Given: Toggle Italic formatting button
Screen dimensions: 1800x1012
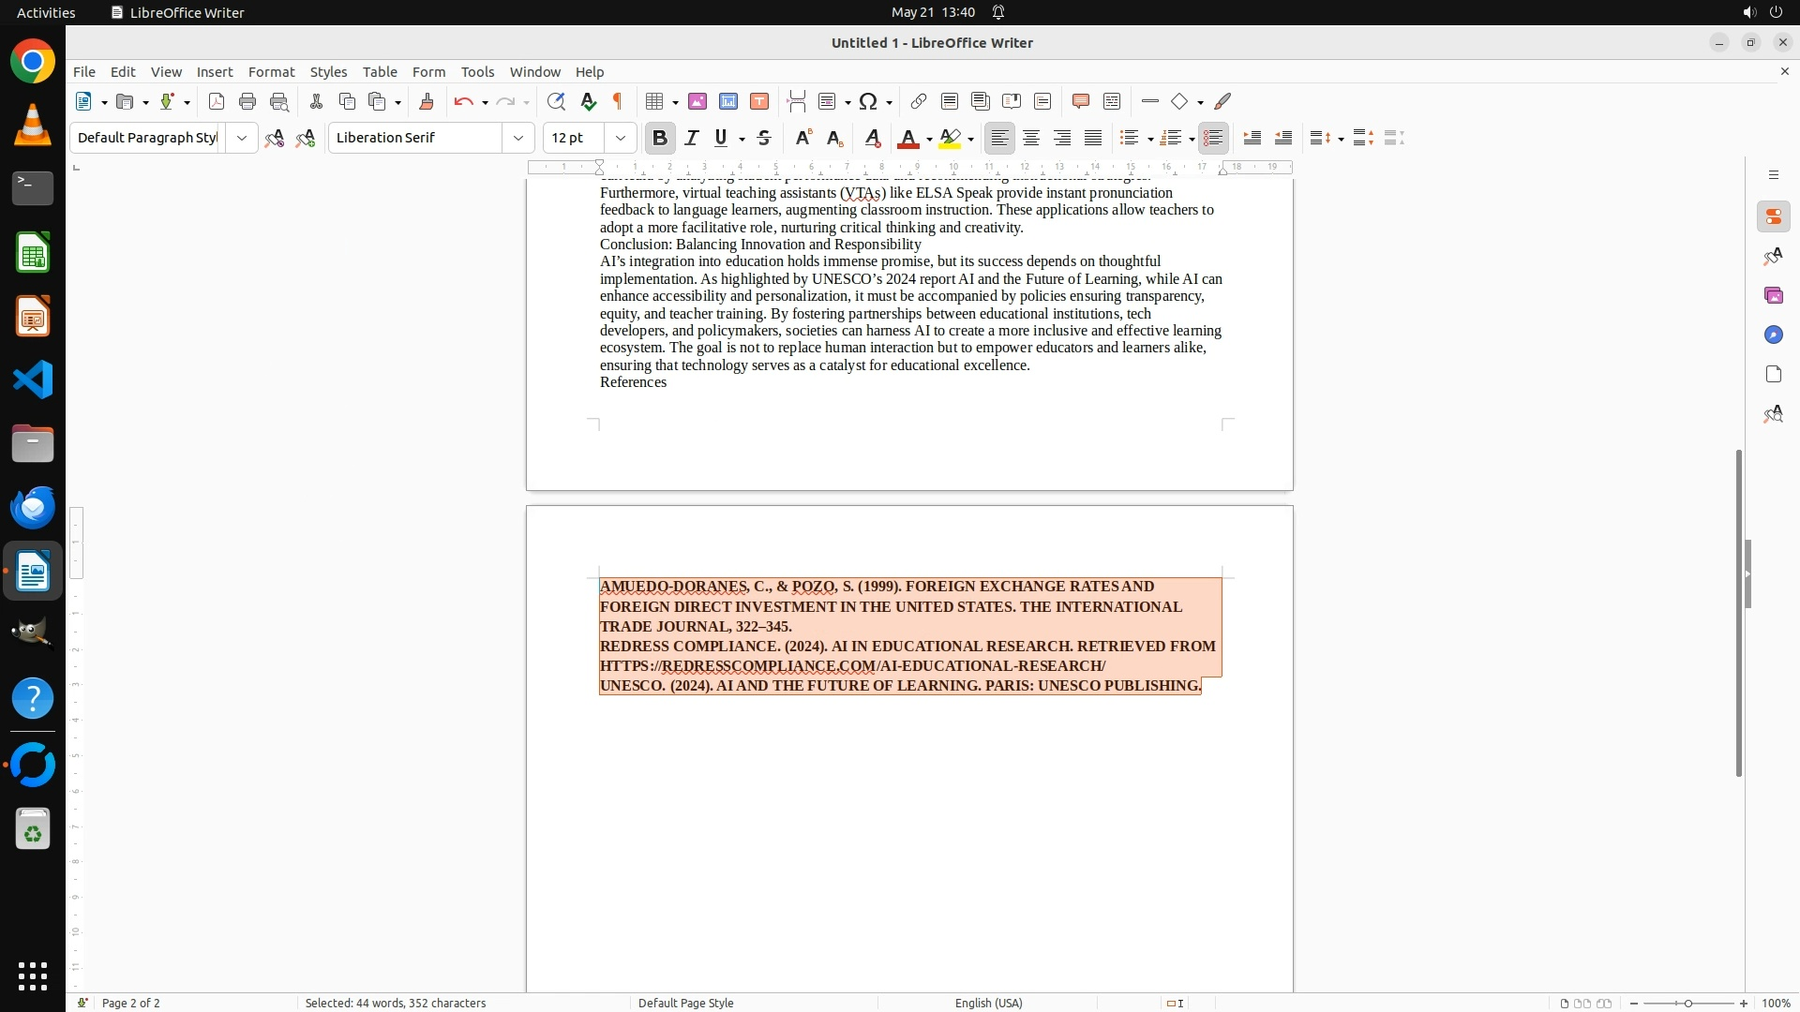Looking at the screenshot, I should (x=692, y=139).
